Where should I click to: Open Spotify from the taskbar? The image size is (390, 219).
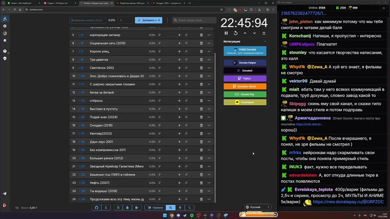192,215
